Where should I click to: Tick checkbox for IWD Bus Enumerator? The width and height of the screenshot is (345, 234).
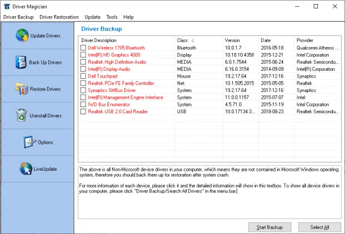83,104
